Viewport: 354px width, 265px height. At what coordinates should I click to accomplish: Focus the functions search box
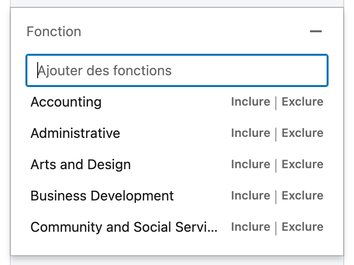[177, 70]
